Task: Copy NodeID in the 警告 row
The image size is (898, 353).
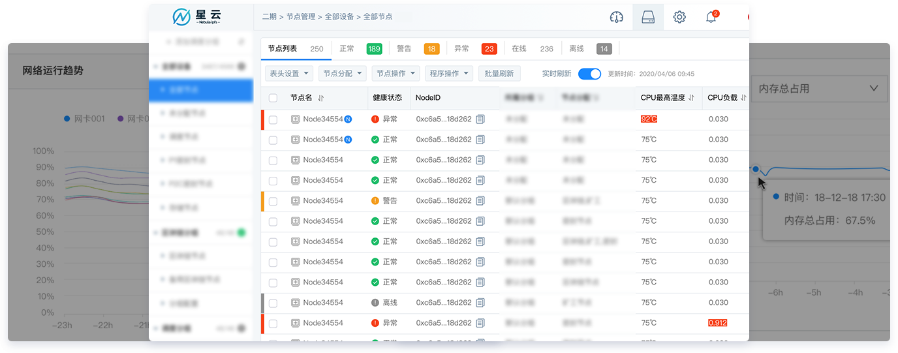Action: pyautogui.click(x=480, y=201)
